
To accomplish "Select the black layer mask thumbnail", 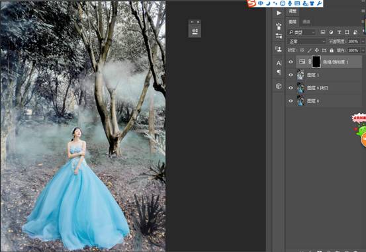I will point(316,62).
